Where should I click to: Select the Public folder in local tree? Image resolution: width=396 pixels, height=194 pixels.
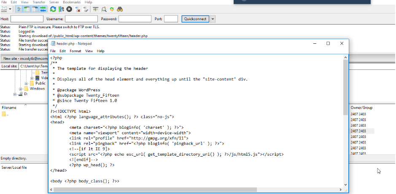point(40,83)
